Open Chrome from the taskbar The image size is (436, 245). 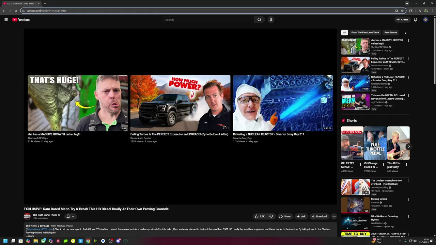click(x=88, y=241)
